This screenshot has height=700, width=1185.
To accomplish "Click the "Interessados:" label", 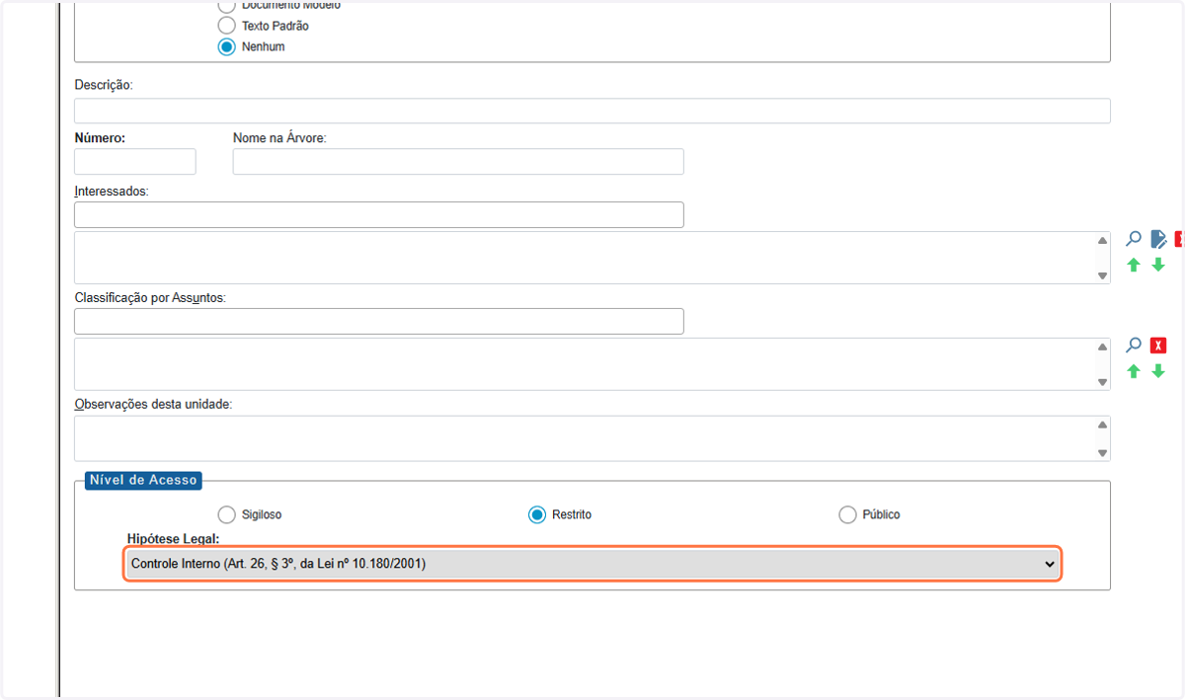I will coord(112,191).
